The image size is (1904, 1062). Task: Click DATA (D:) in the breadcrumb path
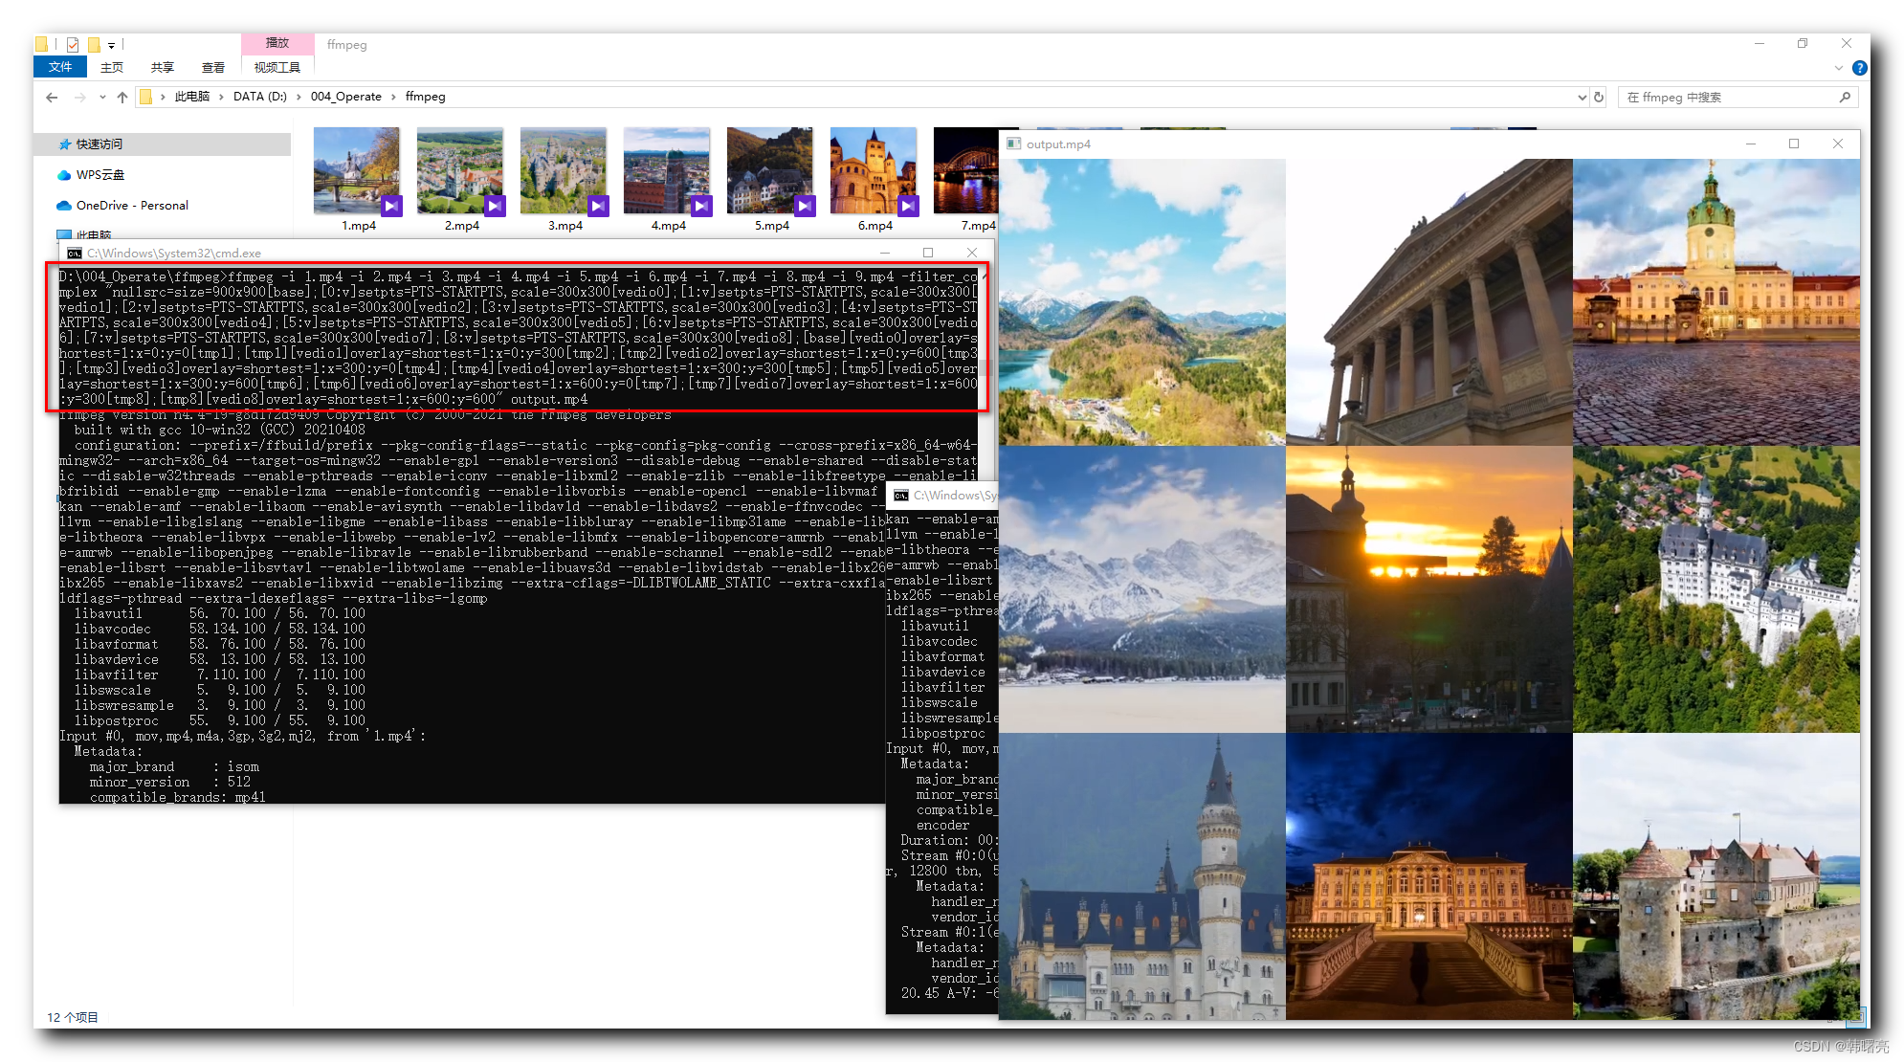tap(259, 97)
